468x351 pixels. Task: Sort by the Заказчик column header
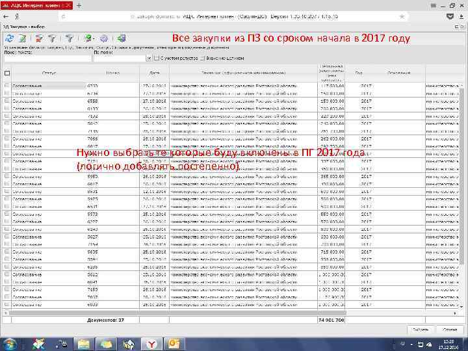tap(243, 73)
